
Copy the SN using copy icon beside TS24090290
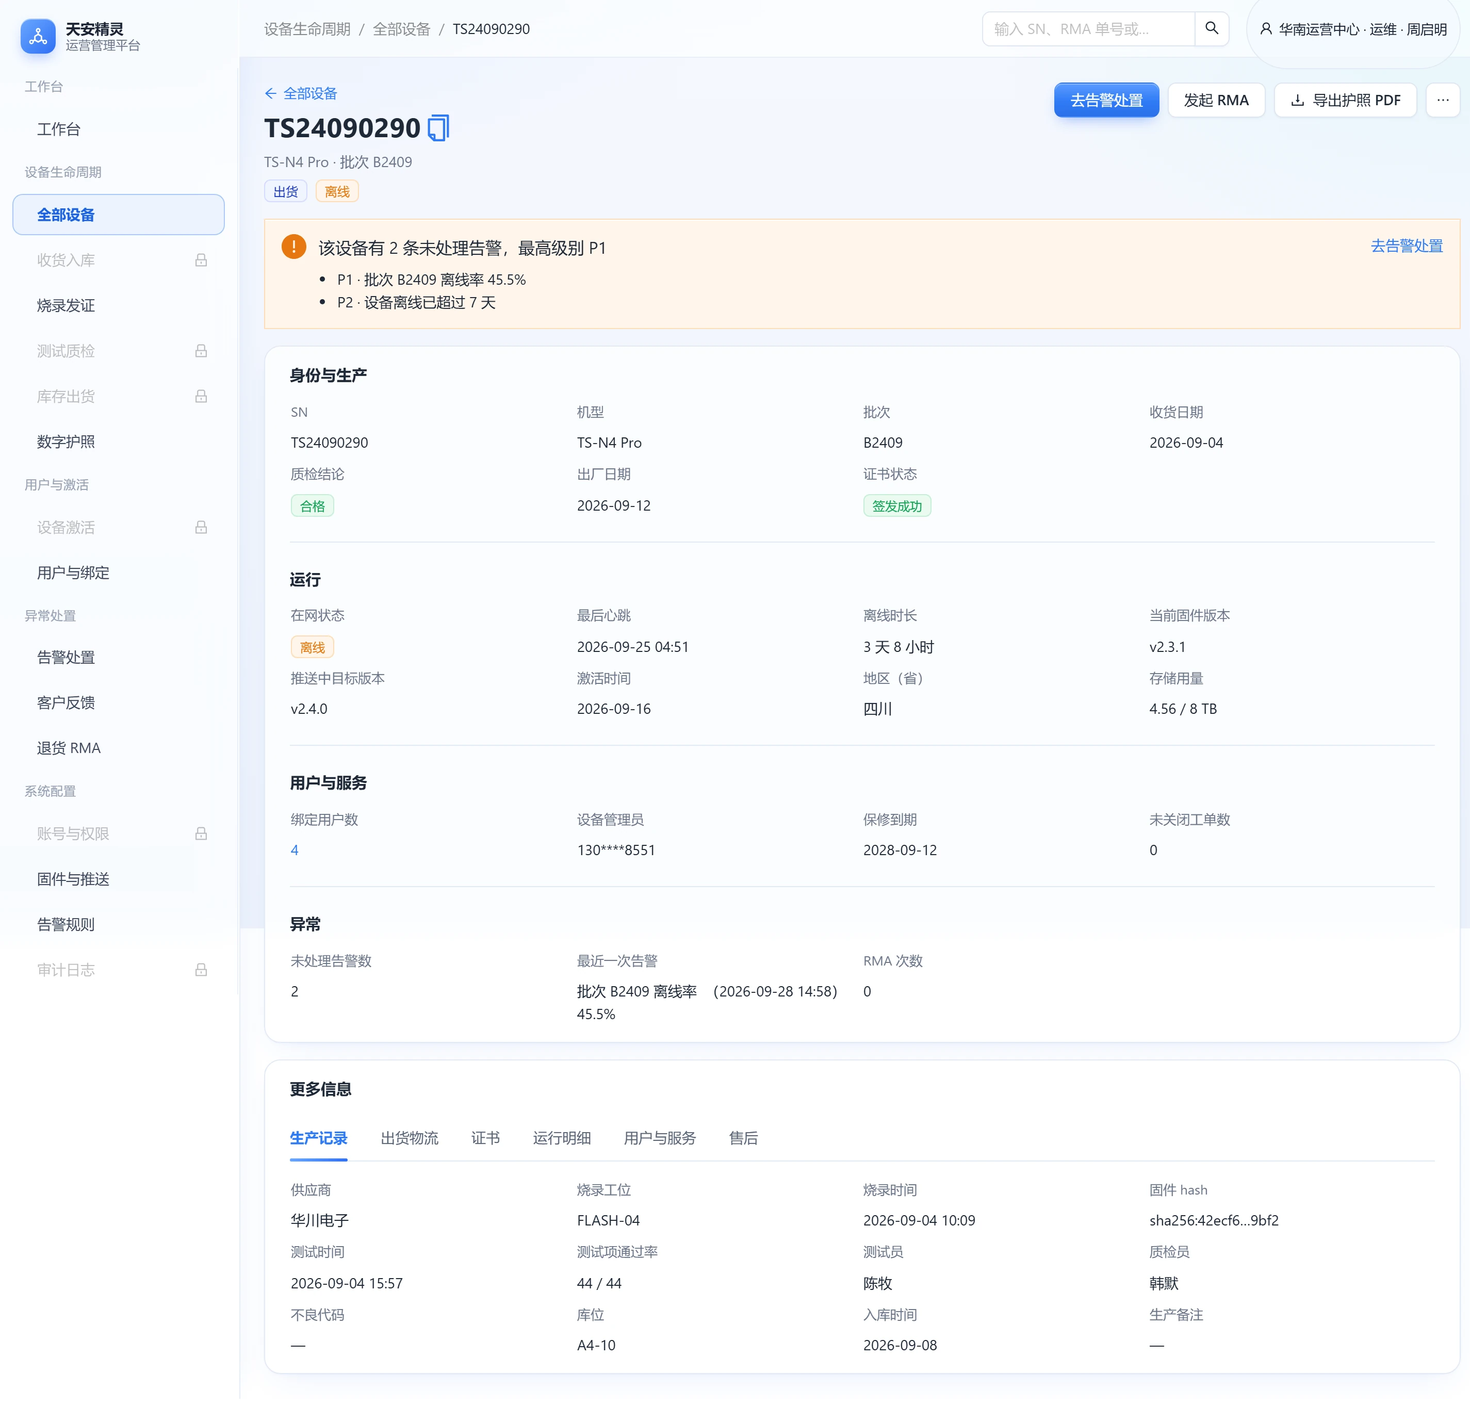[x=438, y=127]
